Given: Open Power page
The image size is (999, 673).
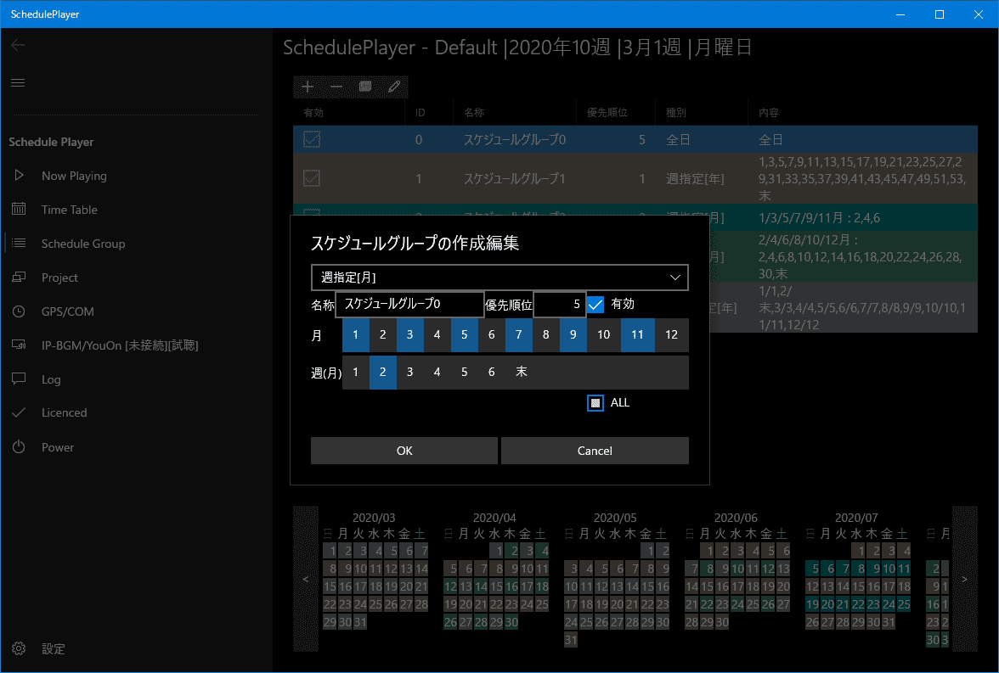Looking at the screenshot, I should pos(58,447).
